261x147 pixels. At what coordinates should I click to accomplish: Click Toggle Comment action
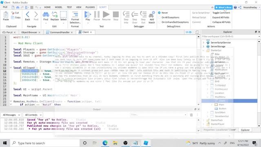click(x=221, y=13)
